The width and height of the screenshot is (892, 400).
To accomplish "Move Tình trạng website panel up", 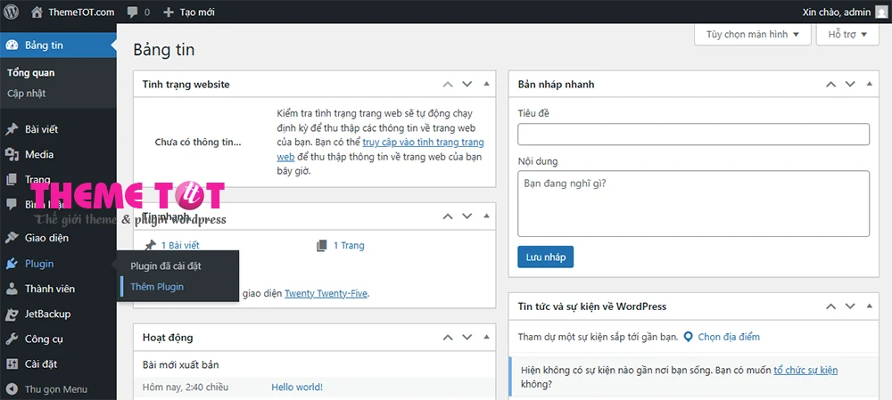I will tap(448, 84).
